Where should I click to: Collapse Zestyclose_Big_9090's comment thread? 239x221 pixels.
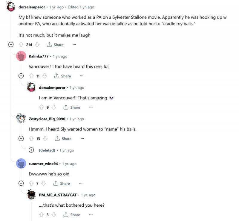click(21, 139)
